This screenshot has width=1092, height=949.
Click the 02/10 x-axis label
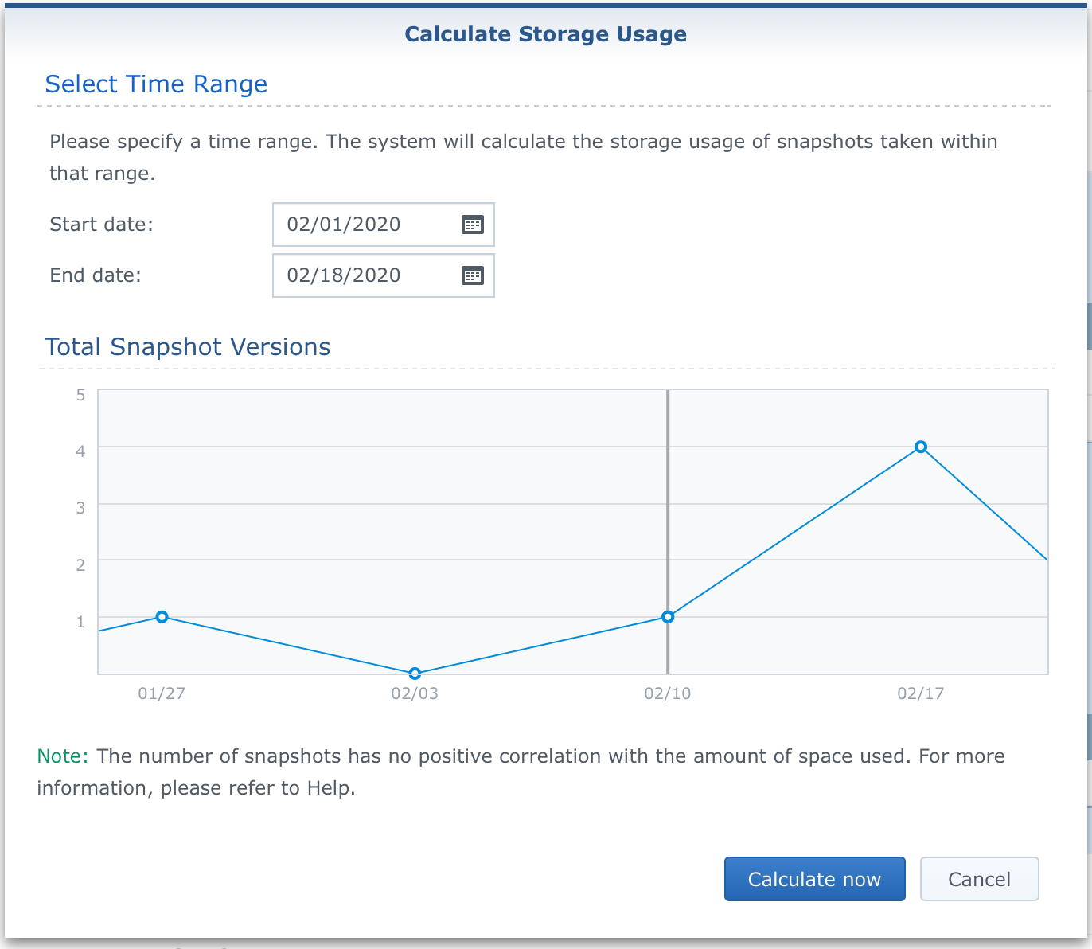click(x=668, y=693)
